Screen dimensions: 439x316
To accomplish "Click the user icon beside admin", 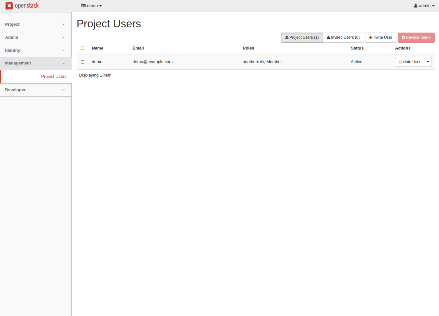I will 416,6.
